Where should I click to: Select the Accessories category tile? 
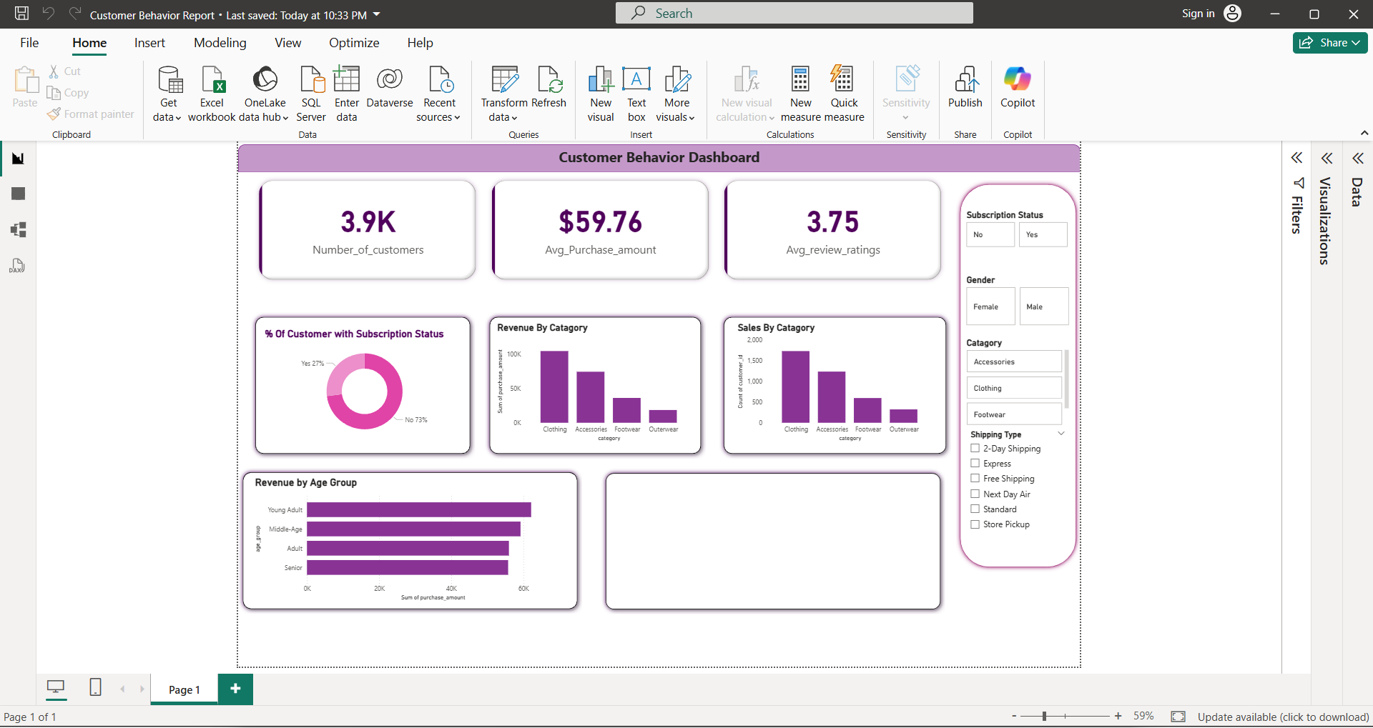click(1014, 361)
